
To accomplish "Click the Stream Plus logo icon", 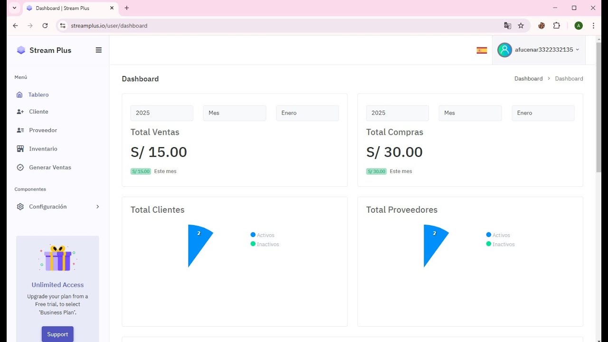I will pos(21,50).
